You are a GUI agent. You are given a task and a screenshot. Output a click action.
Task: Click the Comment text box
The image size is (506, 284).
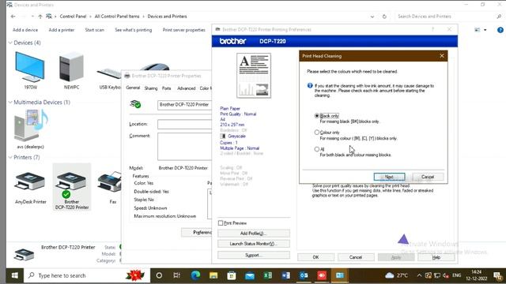click(x=184, y=147)
